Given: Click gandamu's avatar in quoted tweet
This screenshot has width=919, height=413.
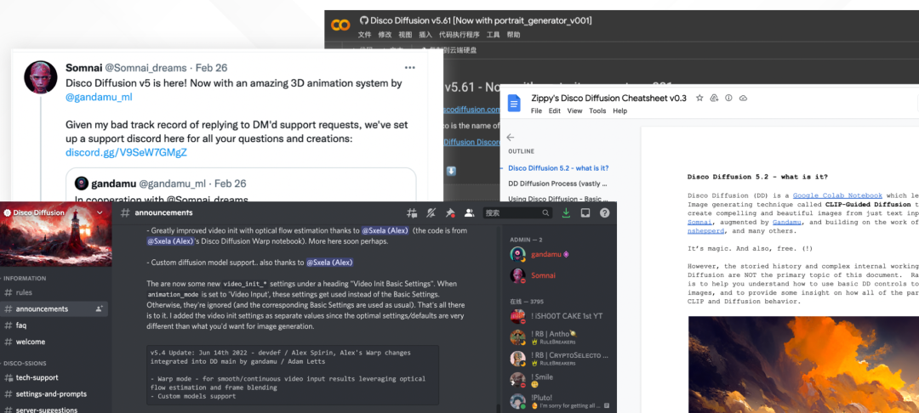Looking at the screenshot, I should [x=82, y=184].
